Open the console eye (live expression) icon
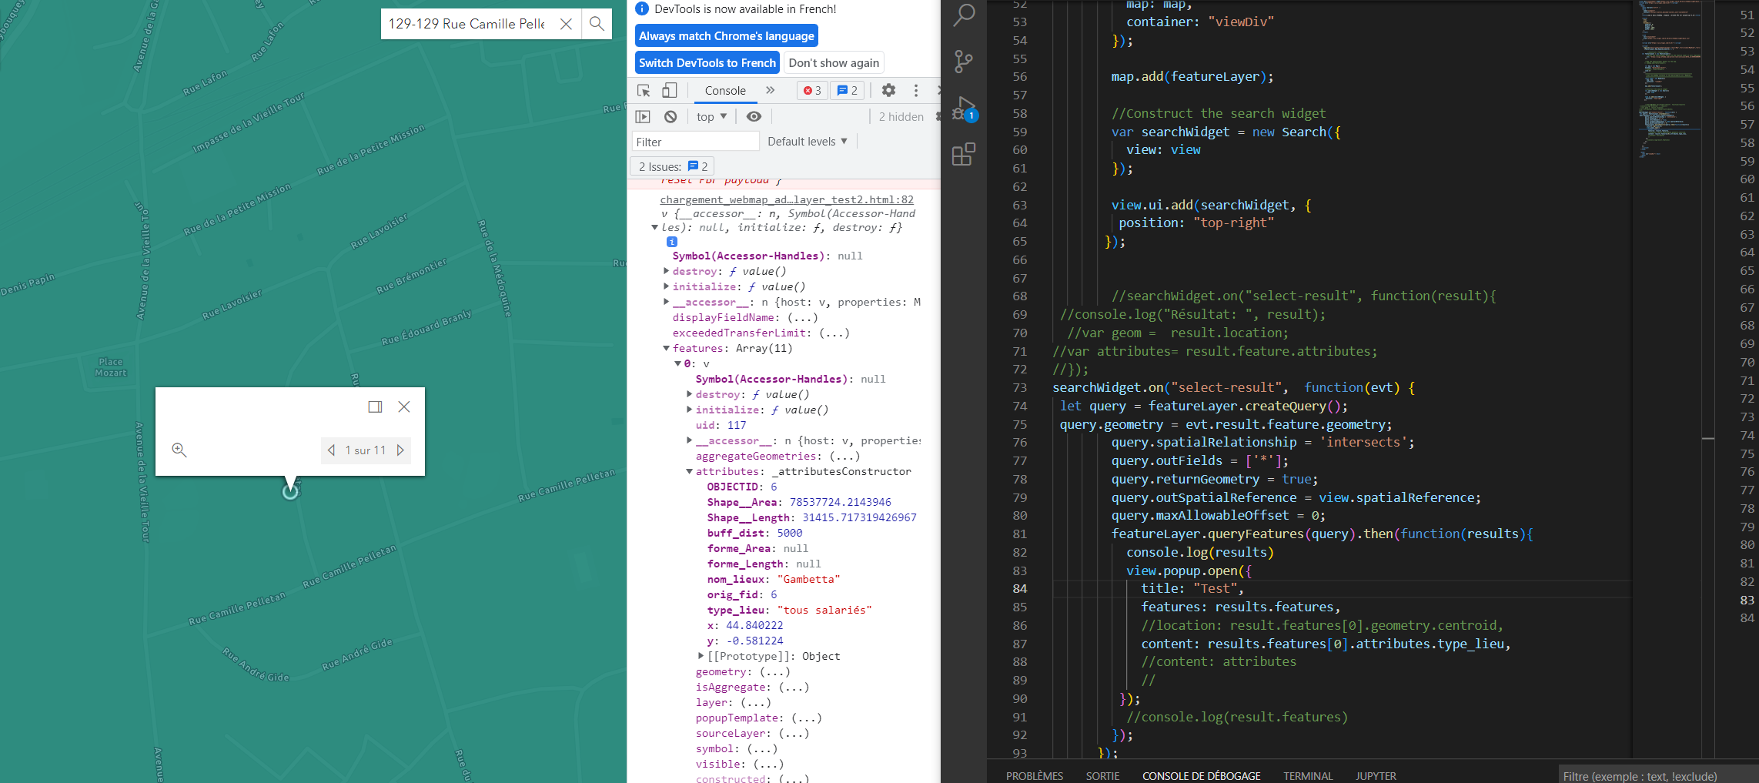1759x783 pixels. (x=754, y=116)
